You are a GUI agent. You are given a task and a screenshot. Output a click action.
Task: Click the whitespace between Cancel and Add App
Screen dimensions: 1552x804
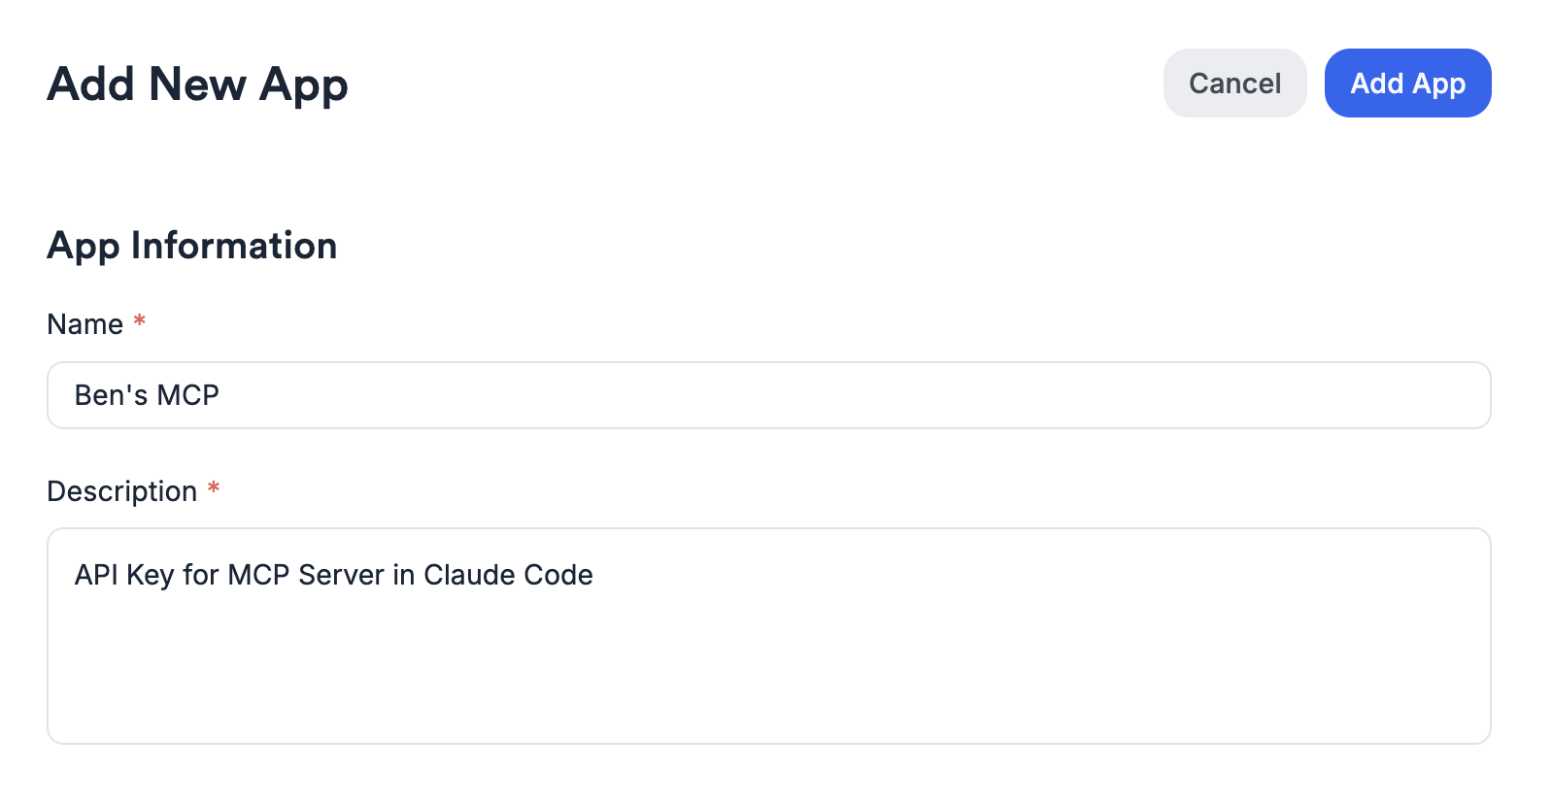coord(1316,84)
